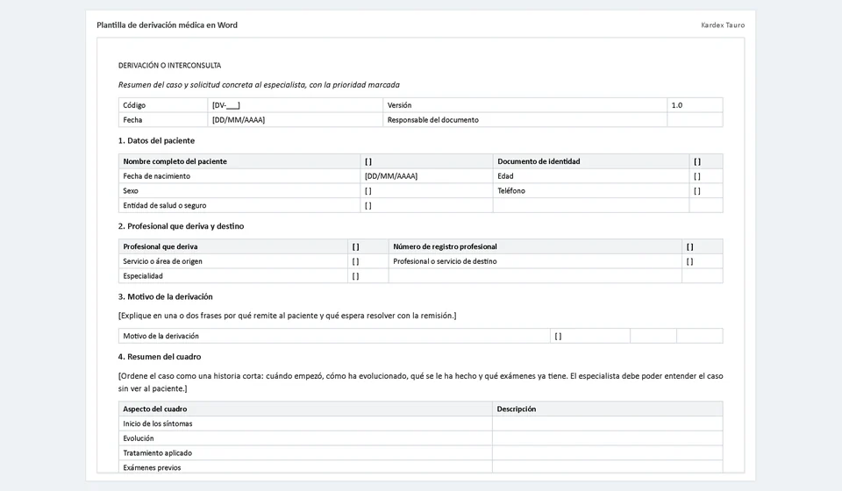Click 'Profesional o servicio de destino' cell

coord(535,261)
